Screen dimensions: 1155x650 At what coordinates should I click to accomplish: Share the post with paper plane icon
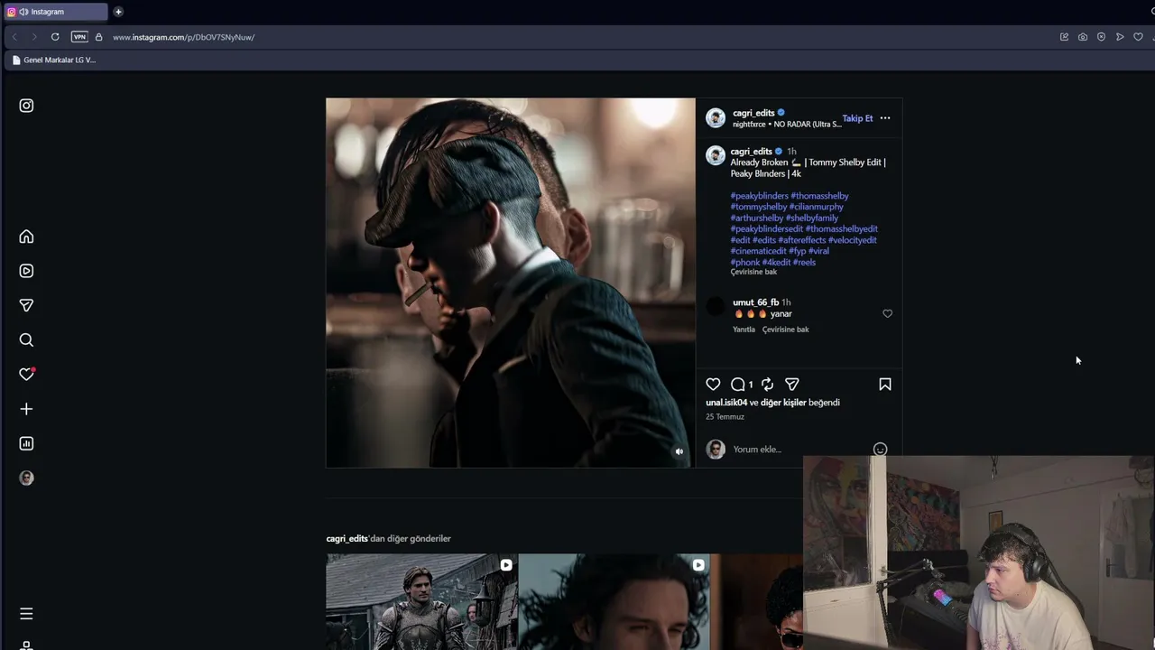(x=791, y=385)
